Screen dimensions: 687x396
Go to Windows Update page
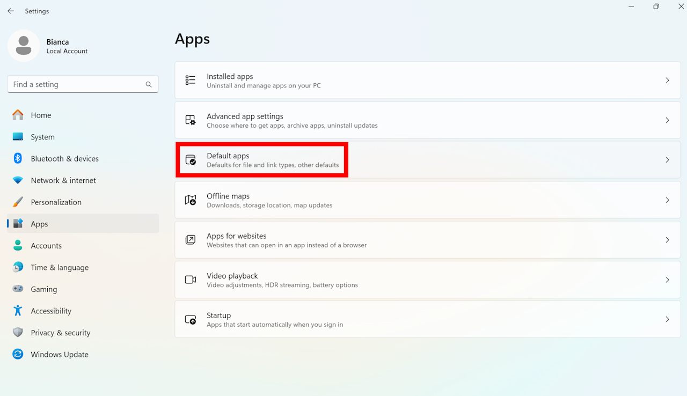[x=59, y=355]
